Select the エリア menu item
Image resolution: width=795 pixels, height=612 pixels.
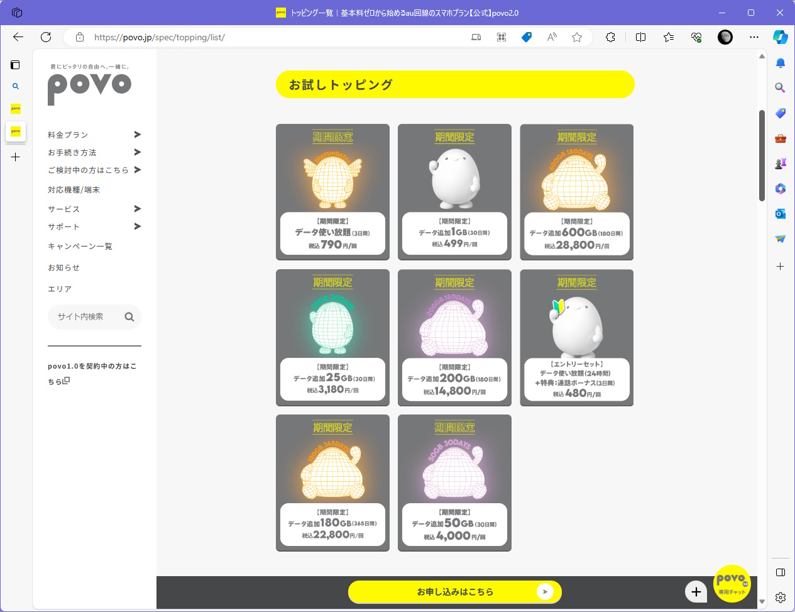60,289
